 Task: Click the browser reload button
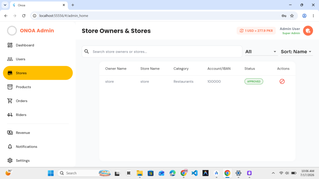coord(24,16)
